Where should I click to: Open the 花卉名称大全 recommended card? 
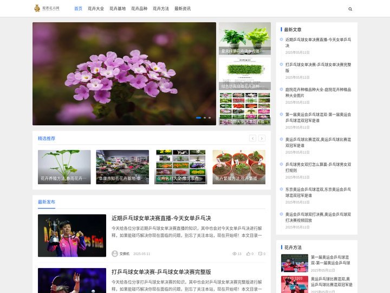click(x=180, y=167)
